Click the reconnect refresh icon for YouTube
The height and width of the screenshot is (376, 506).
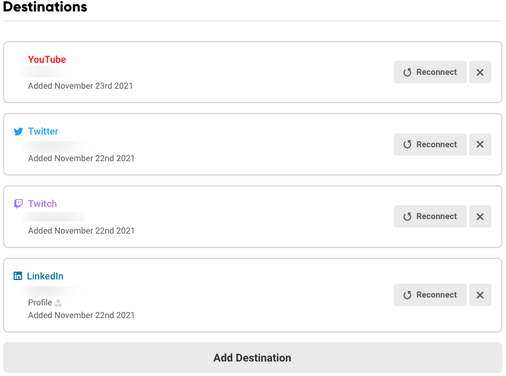tap(406, 72)
